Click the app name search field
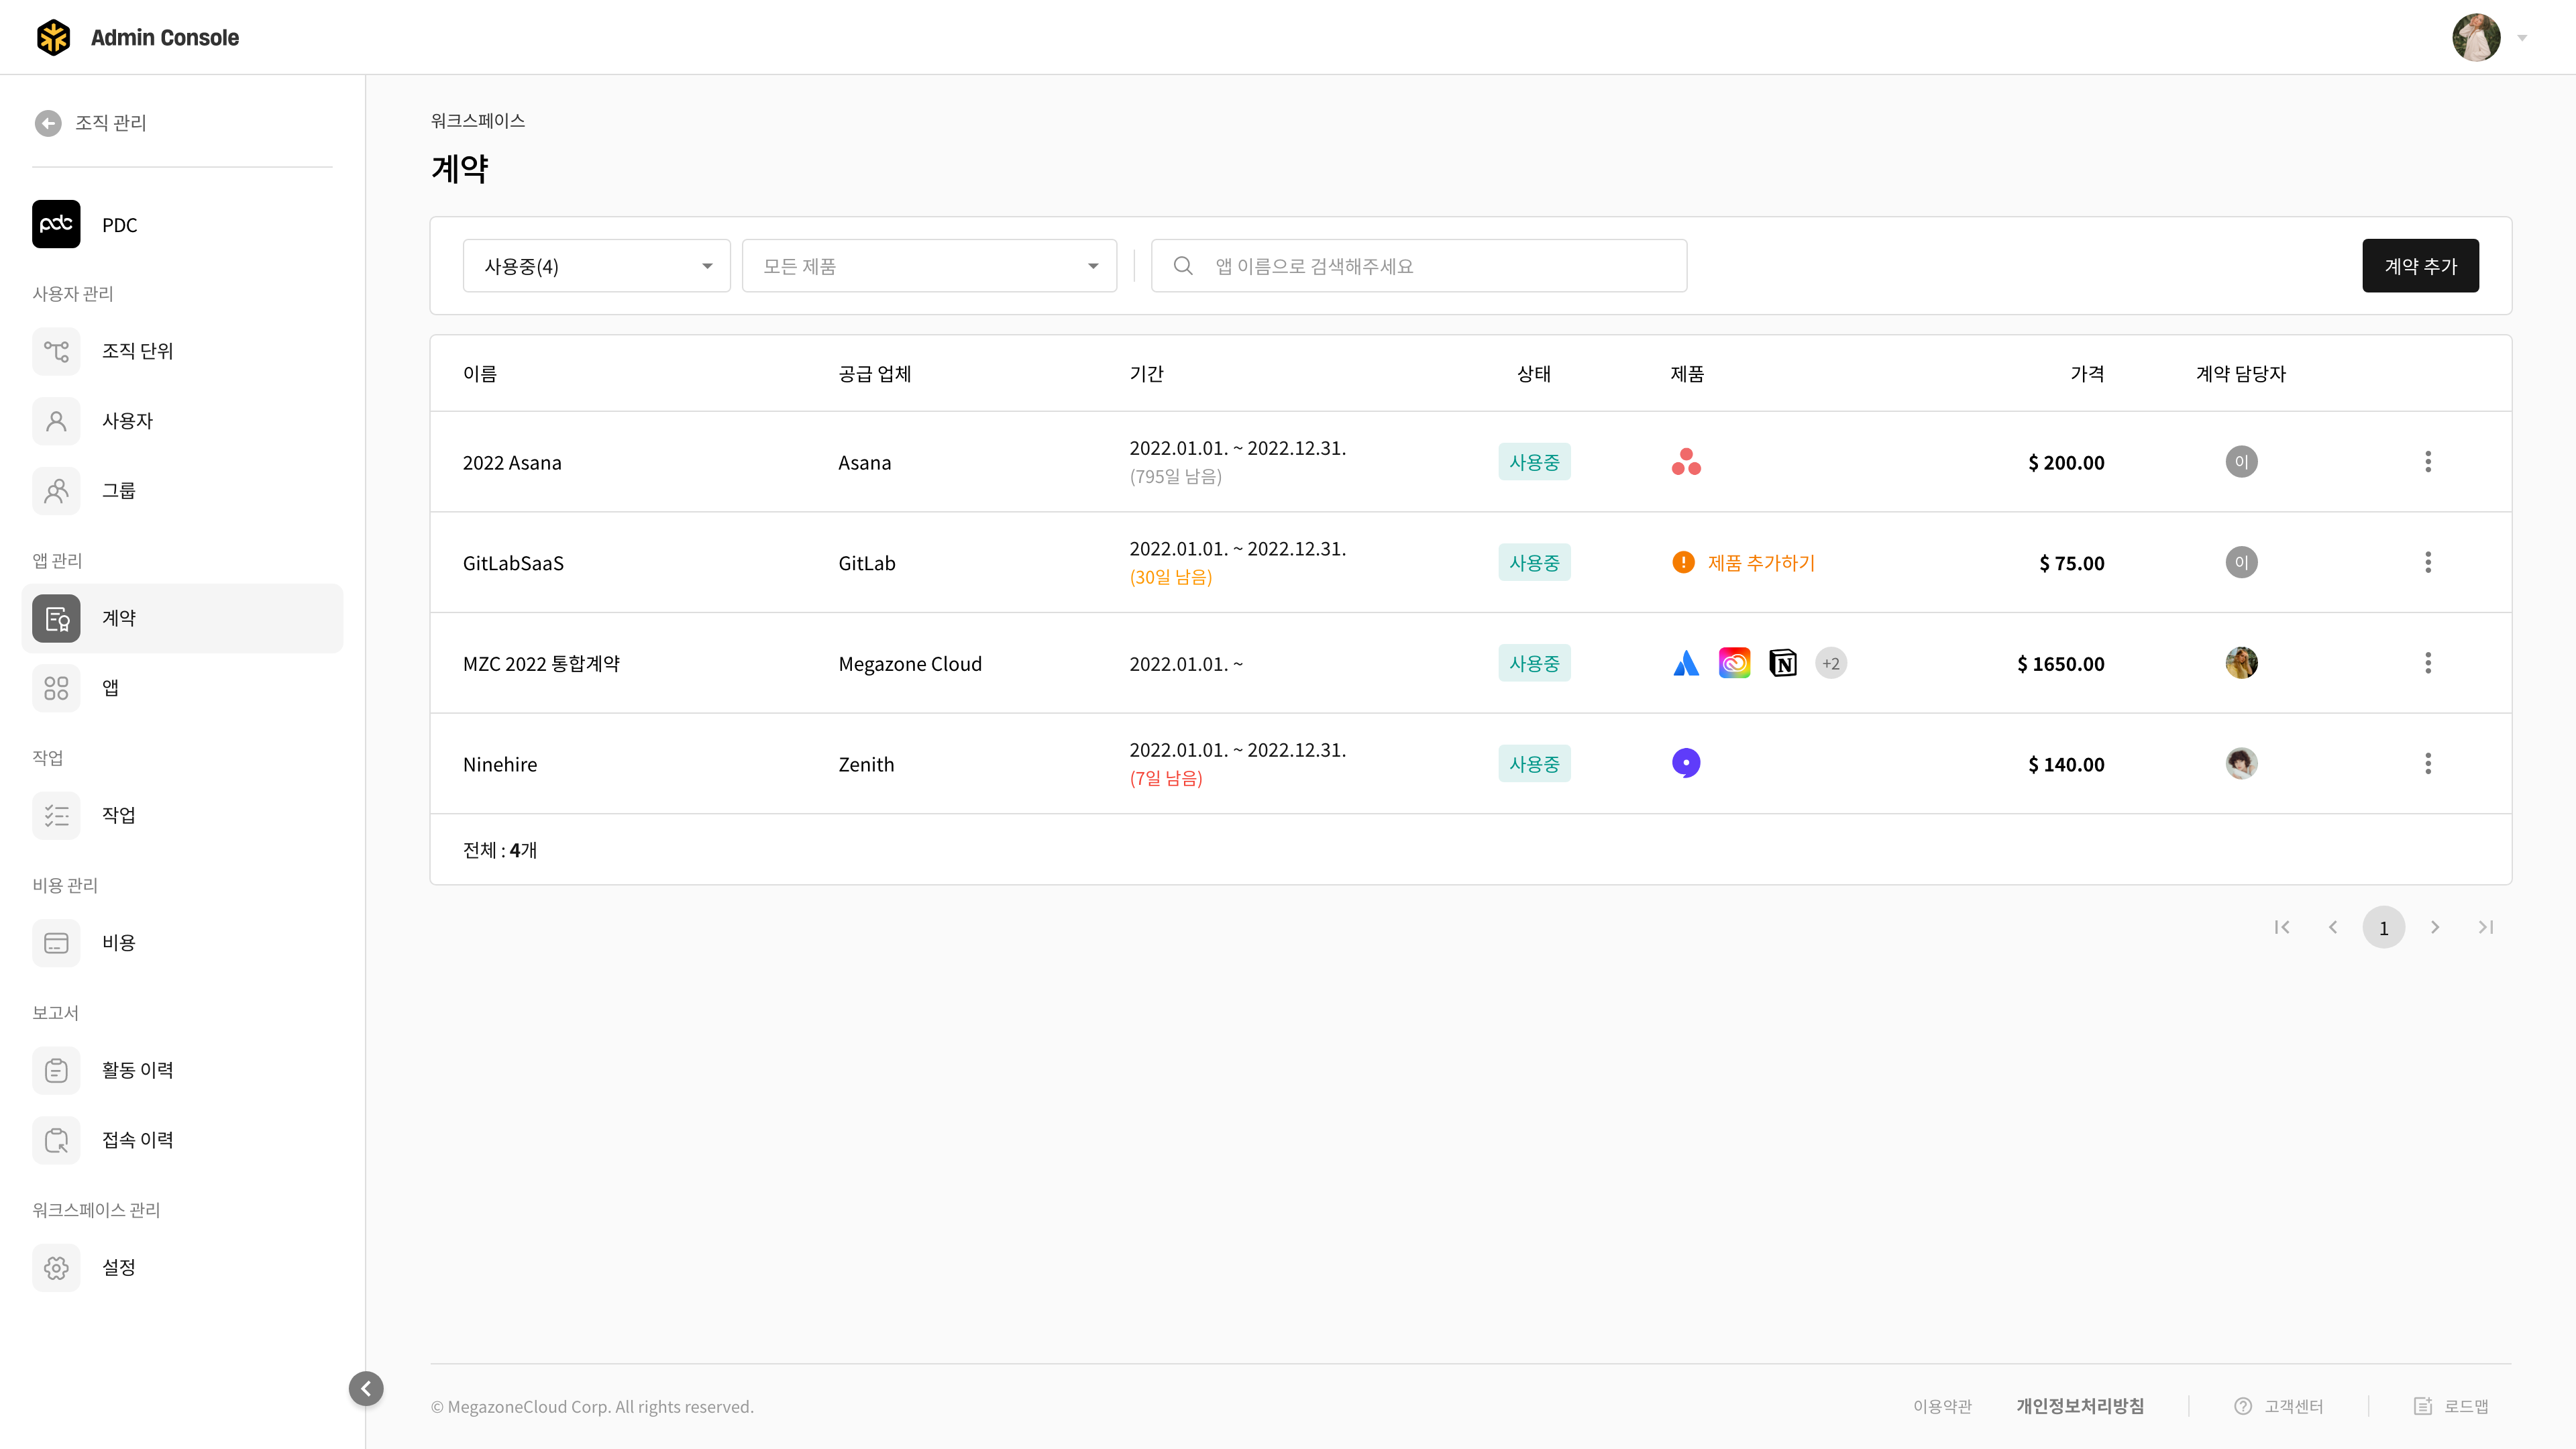Image resolution: width=2576 pixels, height=1449 pixels. [1419, 266]
